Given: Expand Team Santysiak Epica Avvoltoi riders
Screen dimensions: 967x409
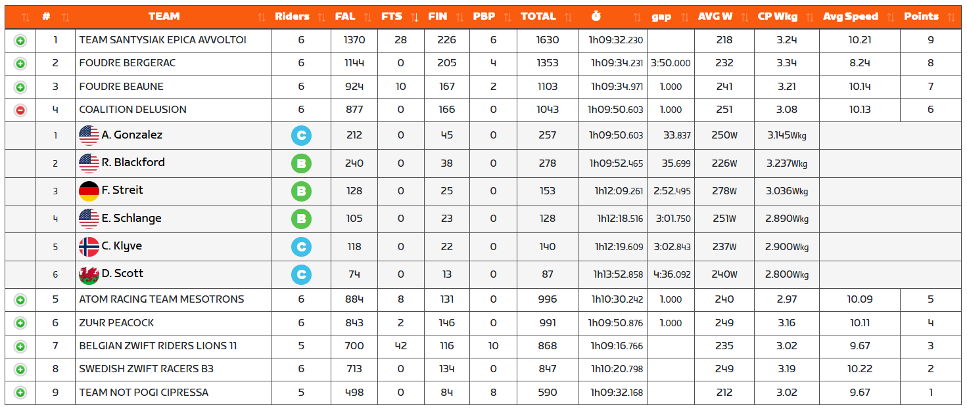Looking at the screenshot, I should tap(20, 41).
